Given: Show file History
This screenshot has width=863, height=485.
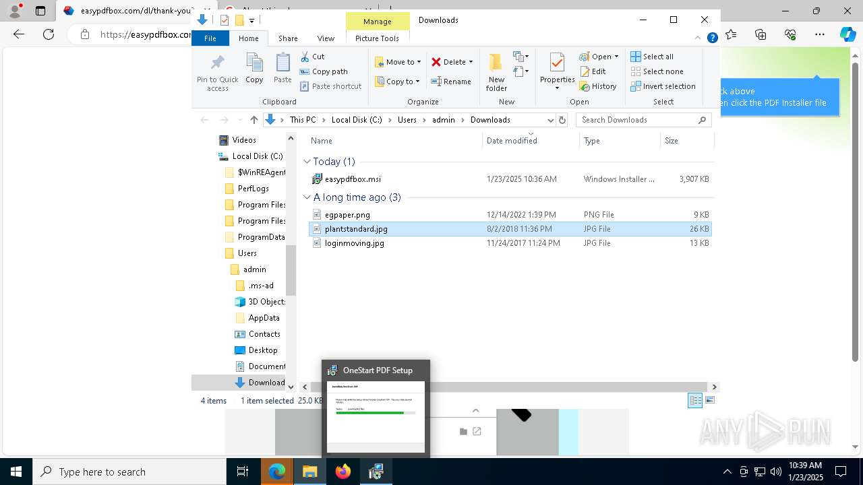Looking at the screenshot, I should point(598,86).
